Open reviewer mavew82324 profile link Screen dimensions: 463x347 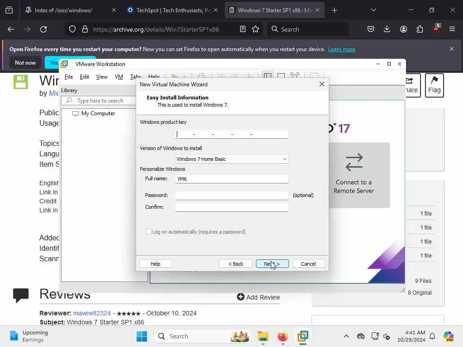tap(92, 313)
